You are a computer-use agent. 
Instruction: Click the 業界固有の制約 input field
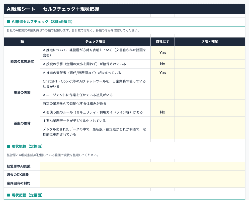pos(142,183)
